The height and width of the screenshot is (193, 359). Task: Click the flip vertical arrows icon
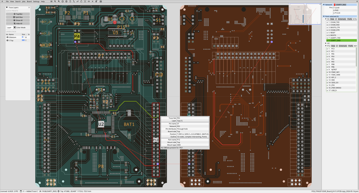click(x=74, y=1)
